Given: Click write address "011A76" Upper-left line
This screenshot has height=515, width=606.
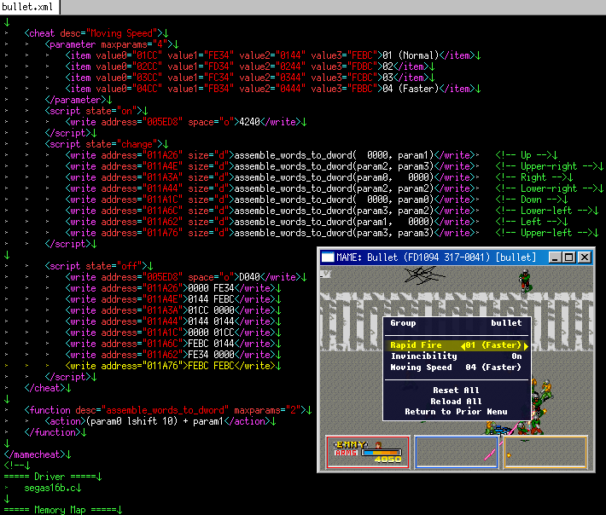Looking at the screenshot, I should click(272, 233).
